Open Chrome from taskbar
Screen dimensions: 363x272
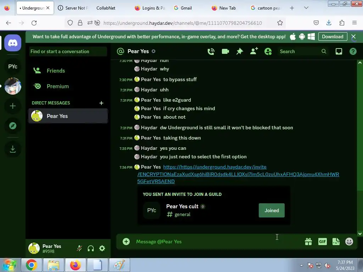[32, 265]
